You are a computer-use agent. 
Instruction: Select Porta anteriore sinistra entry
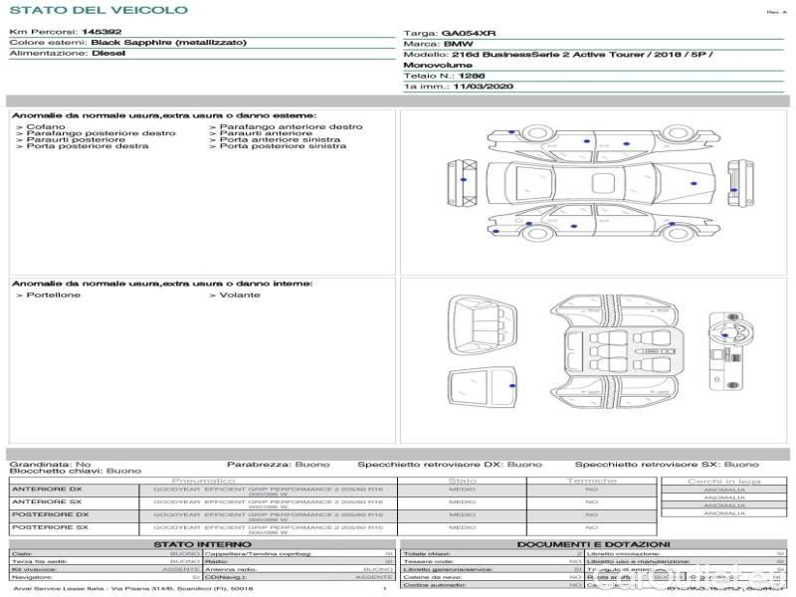280,139
